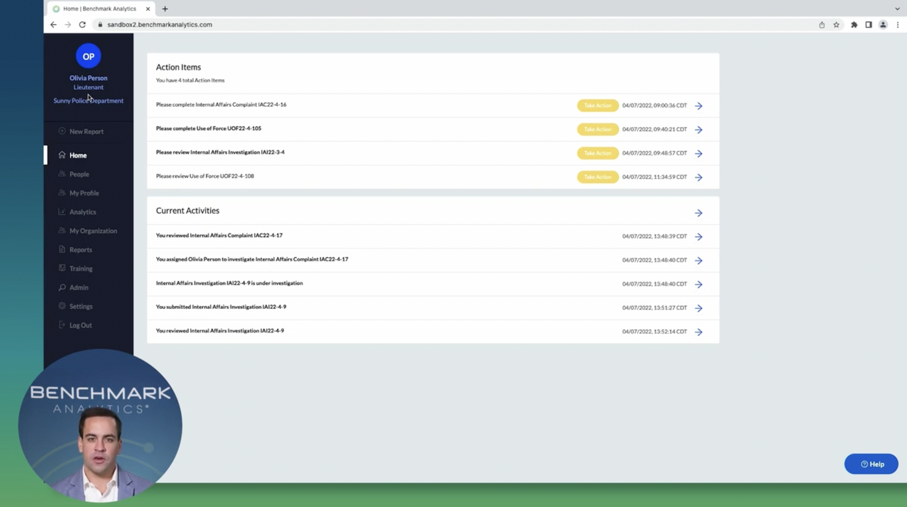Click 'Please complete Internal Affairs Complaint IAC22-4-16'
This screenshot has height=507, width=907.
[221, 105]
